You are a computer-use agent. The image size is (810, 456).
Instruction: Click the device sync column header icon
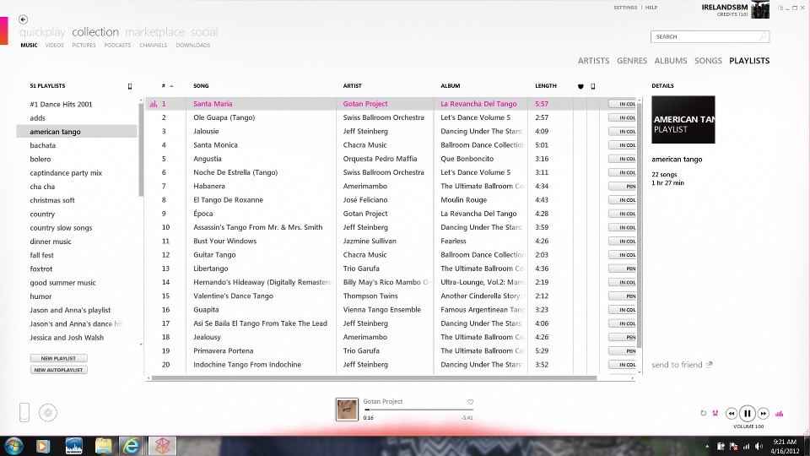(593, 86)
